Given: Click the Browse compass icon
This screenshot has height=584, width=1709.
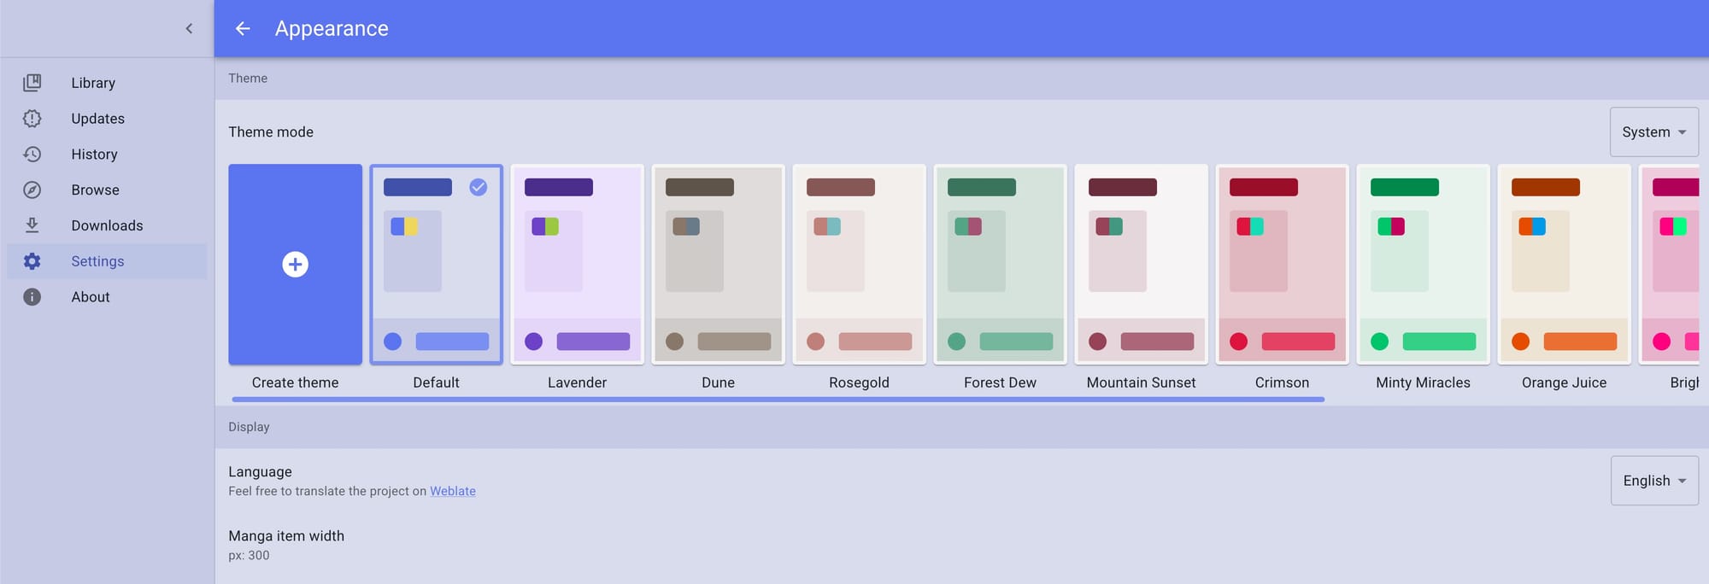Looking at the screenshot, I should click(32, 190).
